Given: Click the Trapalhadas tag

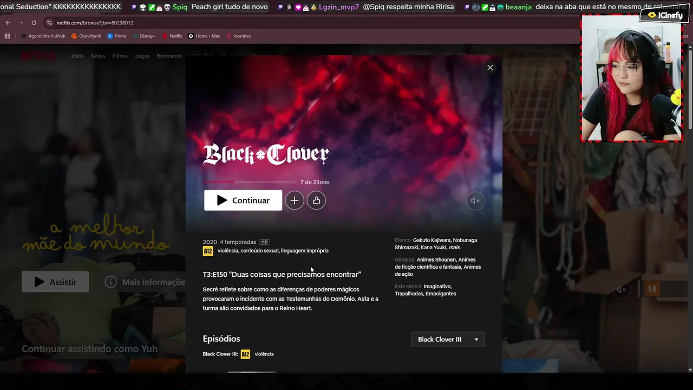Looking at the screenshot, I should (408, 294).
